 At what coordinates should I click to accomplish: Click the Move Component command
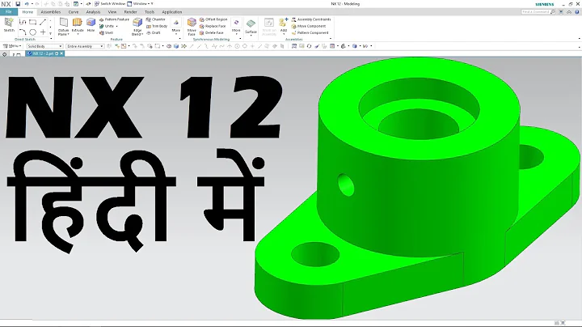tap(309, 26)
